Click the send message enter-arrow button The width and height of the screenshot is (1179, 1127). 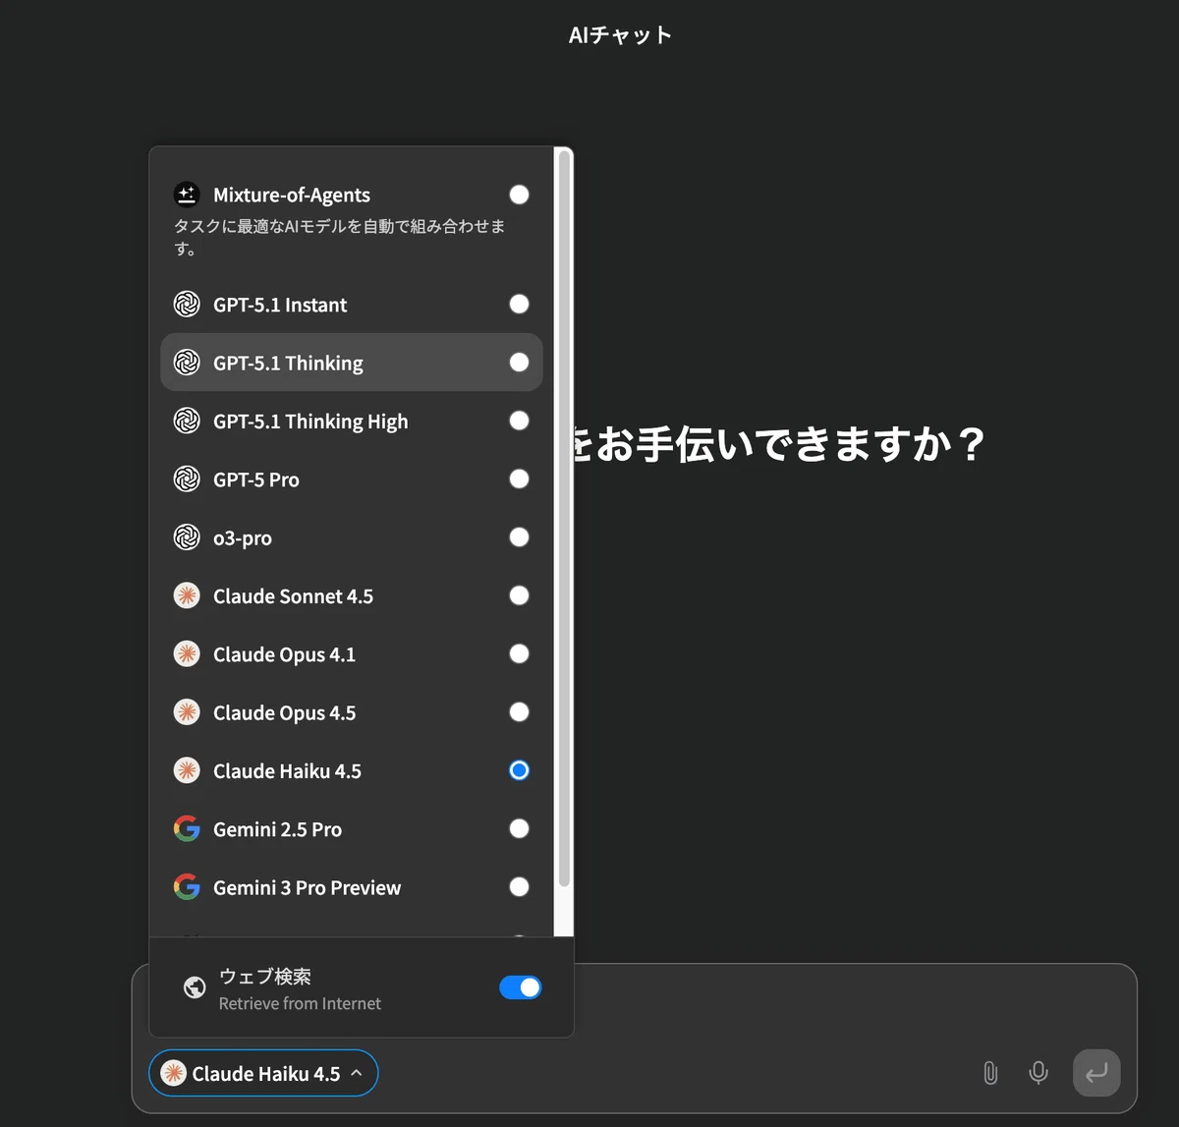(x=1096, y=1073)
